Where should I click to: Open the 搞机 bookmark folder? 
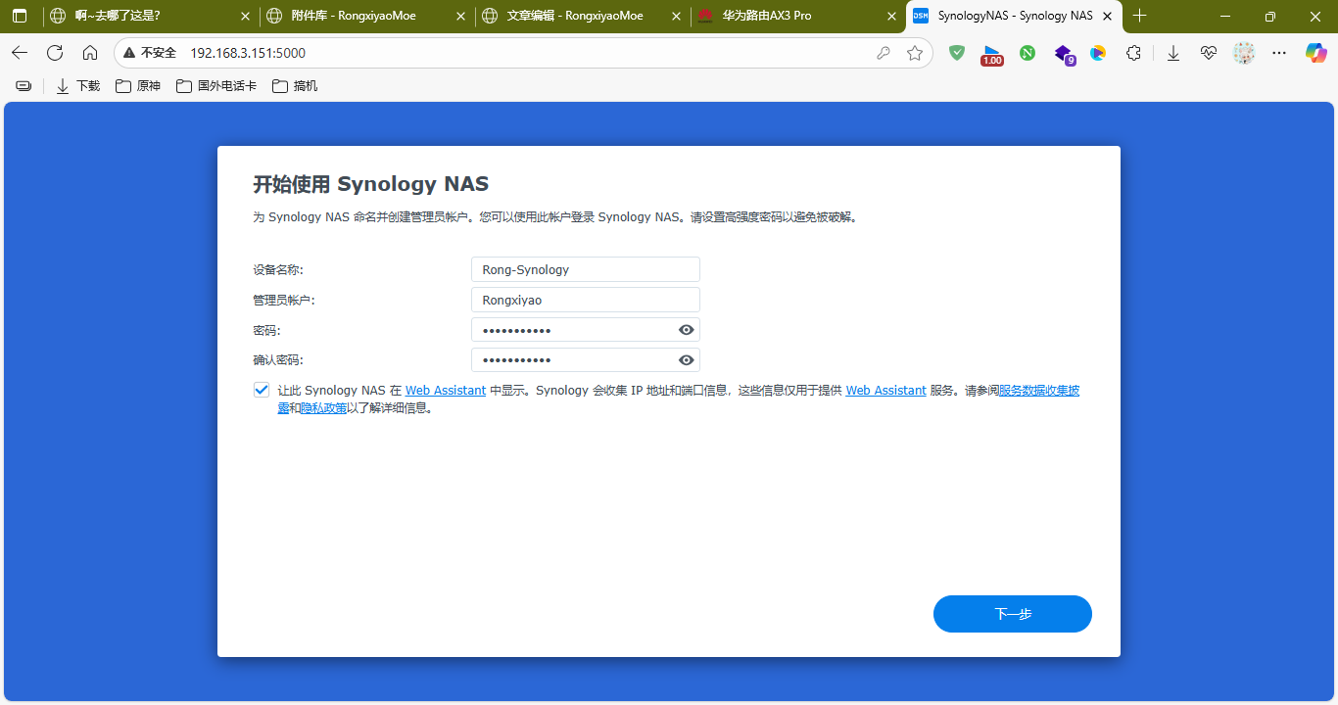point(295,86)
